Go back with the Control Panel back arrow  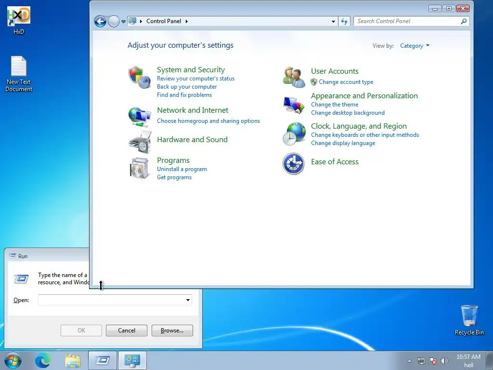(x=100, y=21)
